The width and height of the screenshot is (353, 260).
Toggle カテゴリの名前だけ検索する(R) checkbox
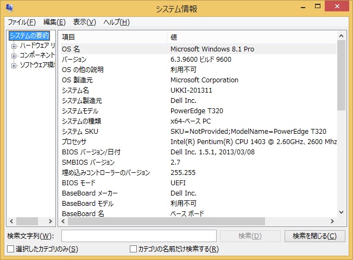point(133,249)
